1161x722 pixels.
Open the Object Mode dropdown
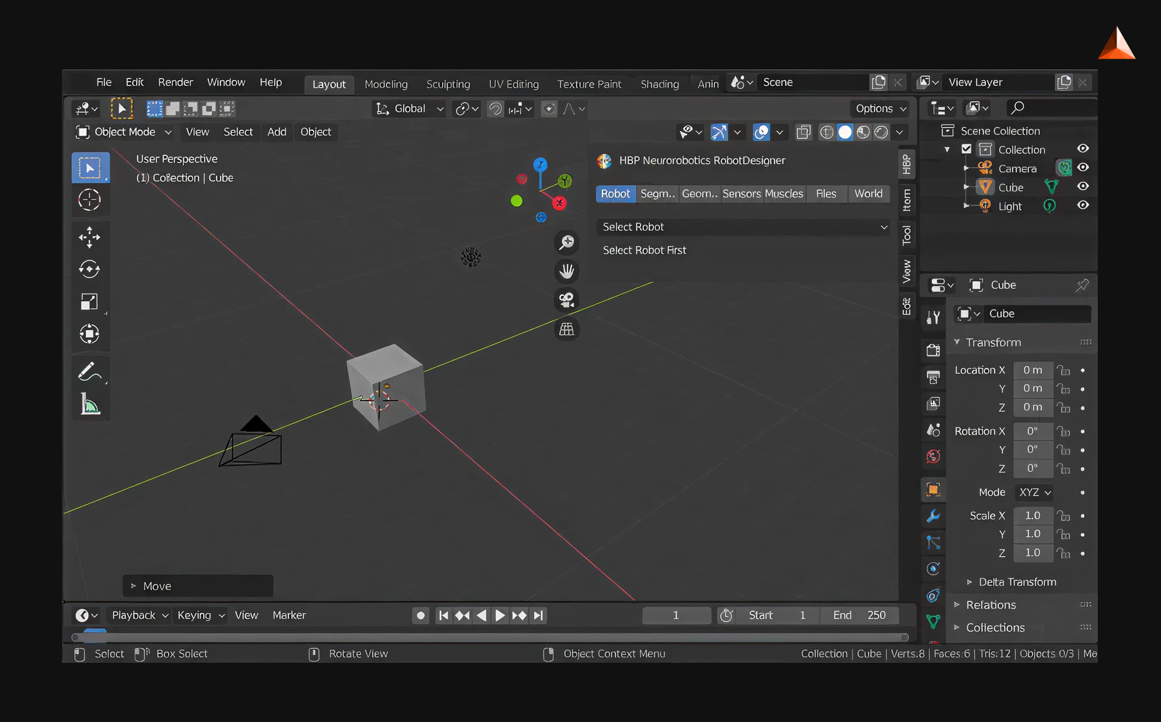tap(124, 132)
